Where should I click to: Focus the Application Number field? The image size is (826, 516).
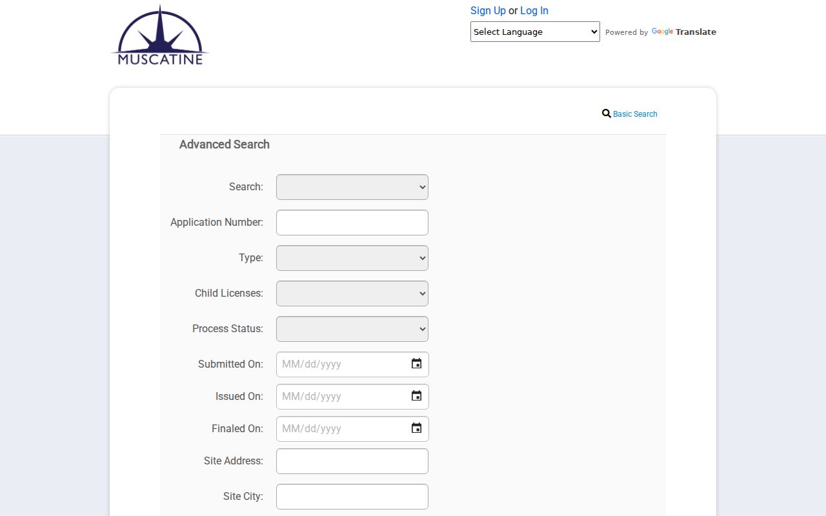352,223
